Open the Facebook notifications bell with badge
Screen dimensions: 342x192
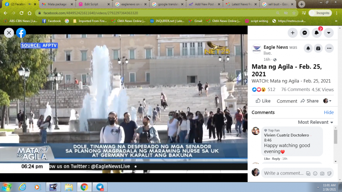tap(316, 33)
